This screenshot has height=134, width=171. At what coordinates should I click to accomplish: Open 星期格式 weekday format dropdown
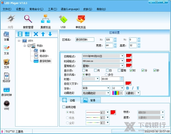click(122, 66)
